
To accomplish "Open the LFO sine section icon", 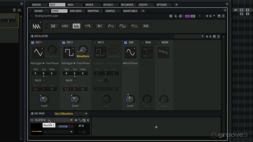I will tap(123, 26).
